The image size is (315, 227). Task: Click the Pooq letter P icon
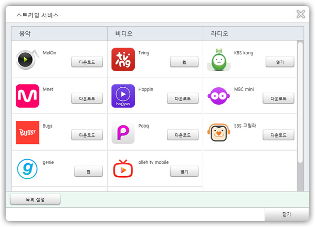coord(123,132)
